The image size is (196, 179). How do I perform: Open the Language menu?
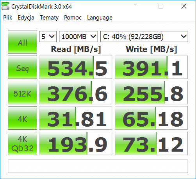100,18
